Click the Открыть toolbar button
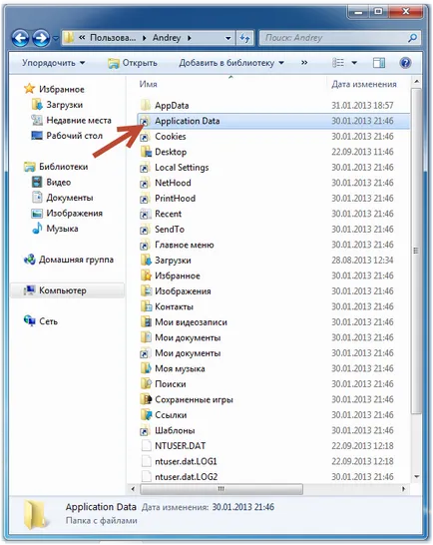This screenshot has height=545, width=433. click(133, 63)
